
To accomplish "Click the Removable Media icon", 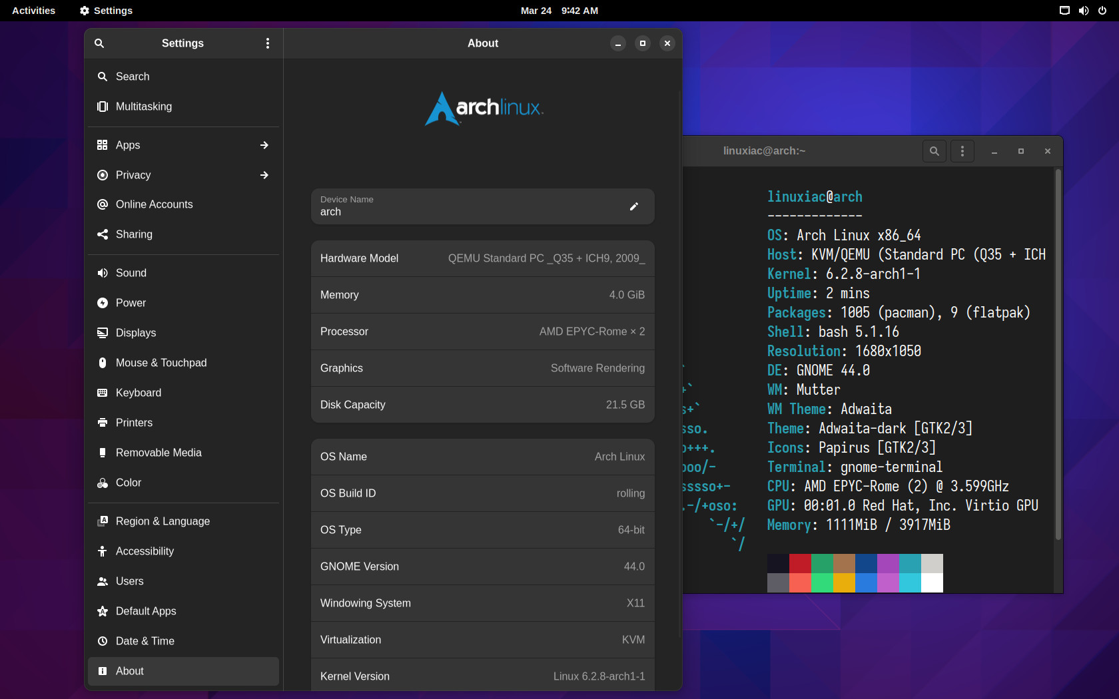I will (x=103, y=453).
